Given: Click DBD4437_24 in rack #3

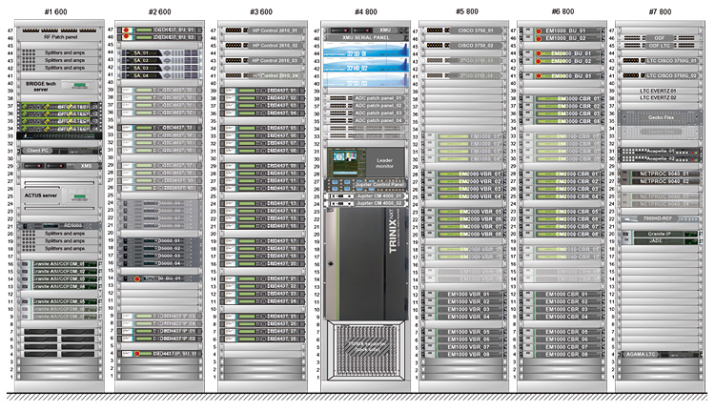Looking at the screenshot, I should [263, 301].
